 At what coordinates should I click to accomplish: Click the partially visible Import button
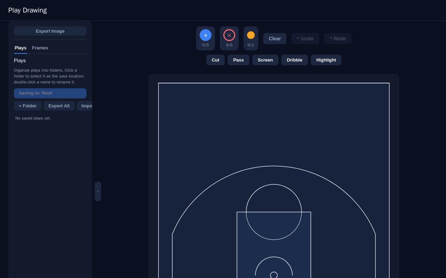click(x=85, y=106)
